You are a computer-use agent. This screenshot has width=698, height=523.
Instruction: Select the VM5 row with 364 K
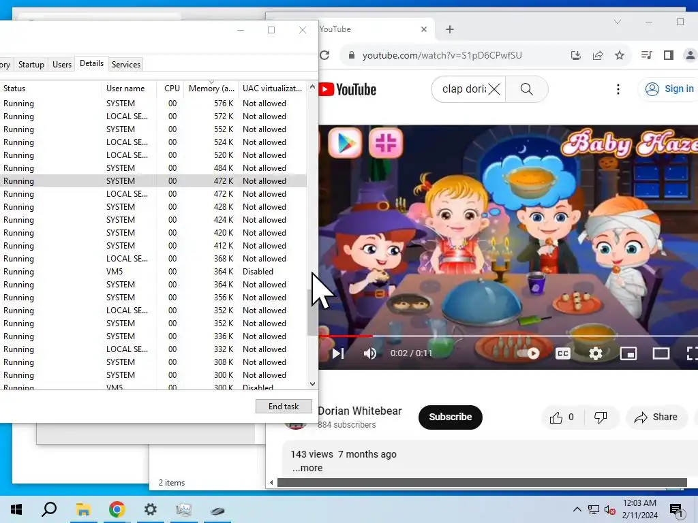click(153, 271)
